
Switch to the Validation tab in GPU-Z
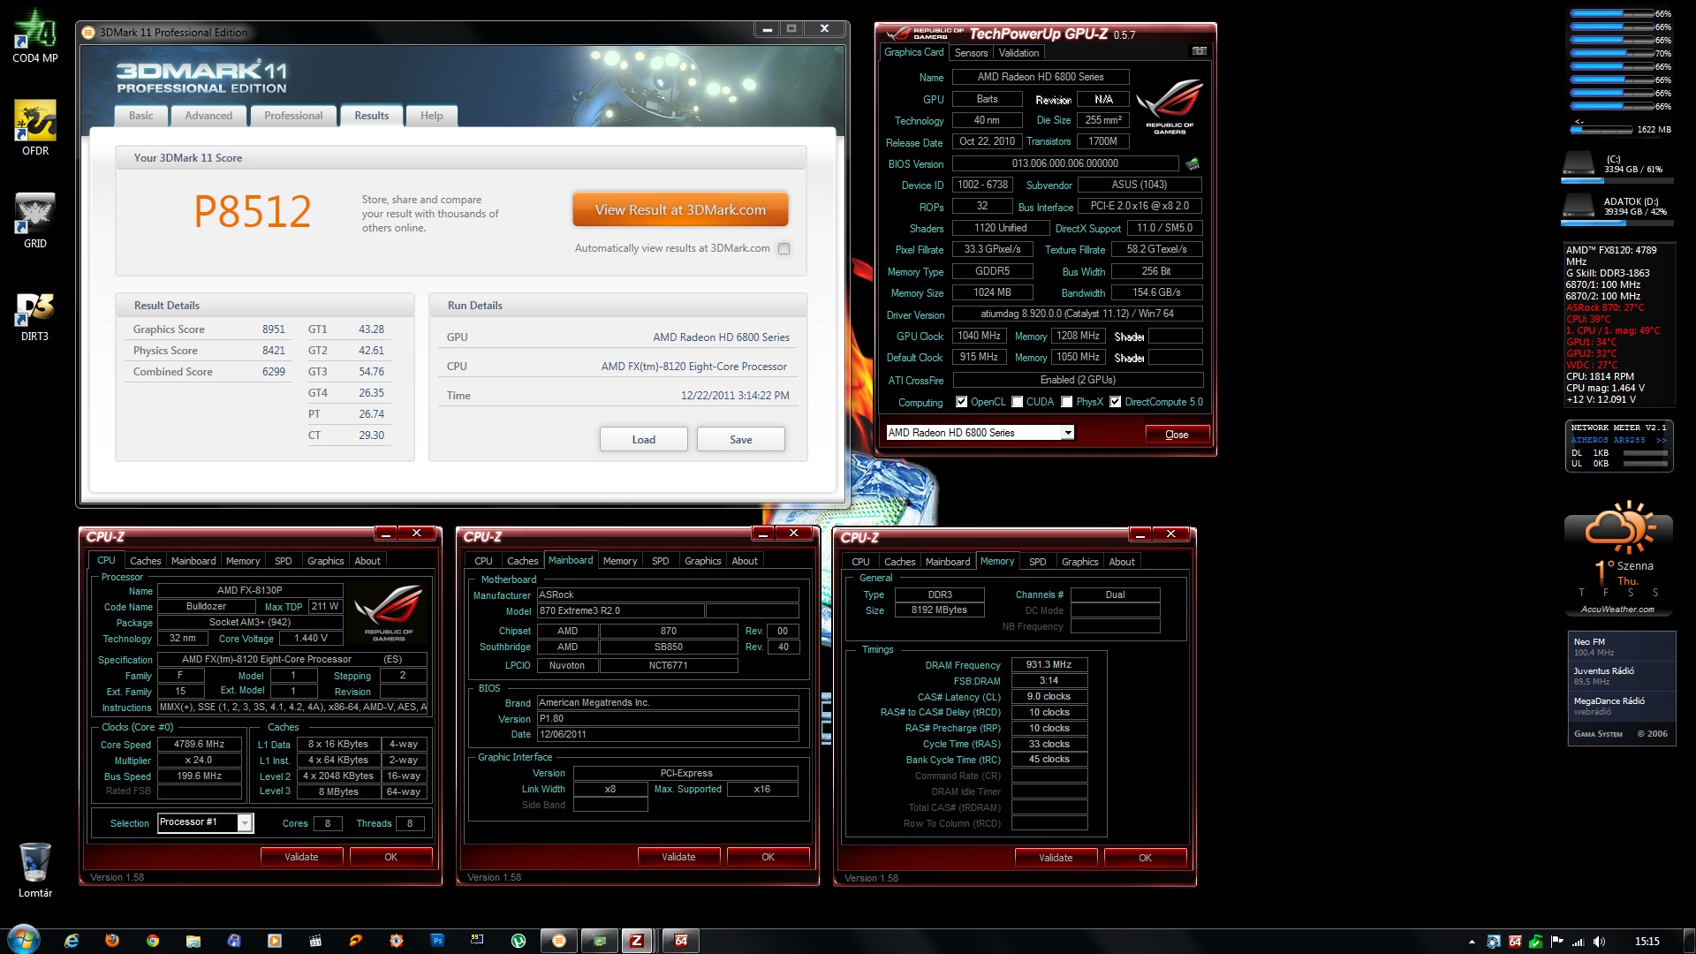tap(1019, 53)
